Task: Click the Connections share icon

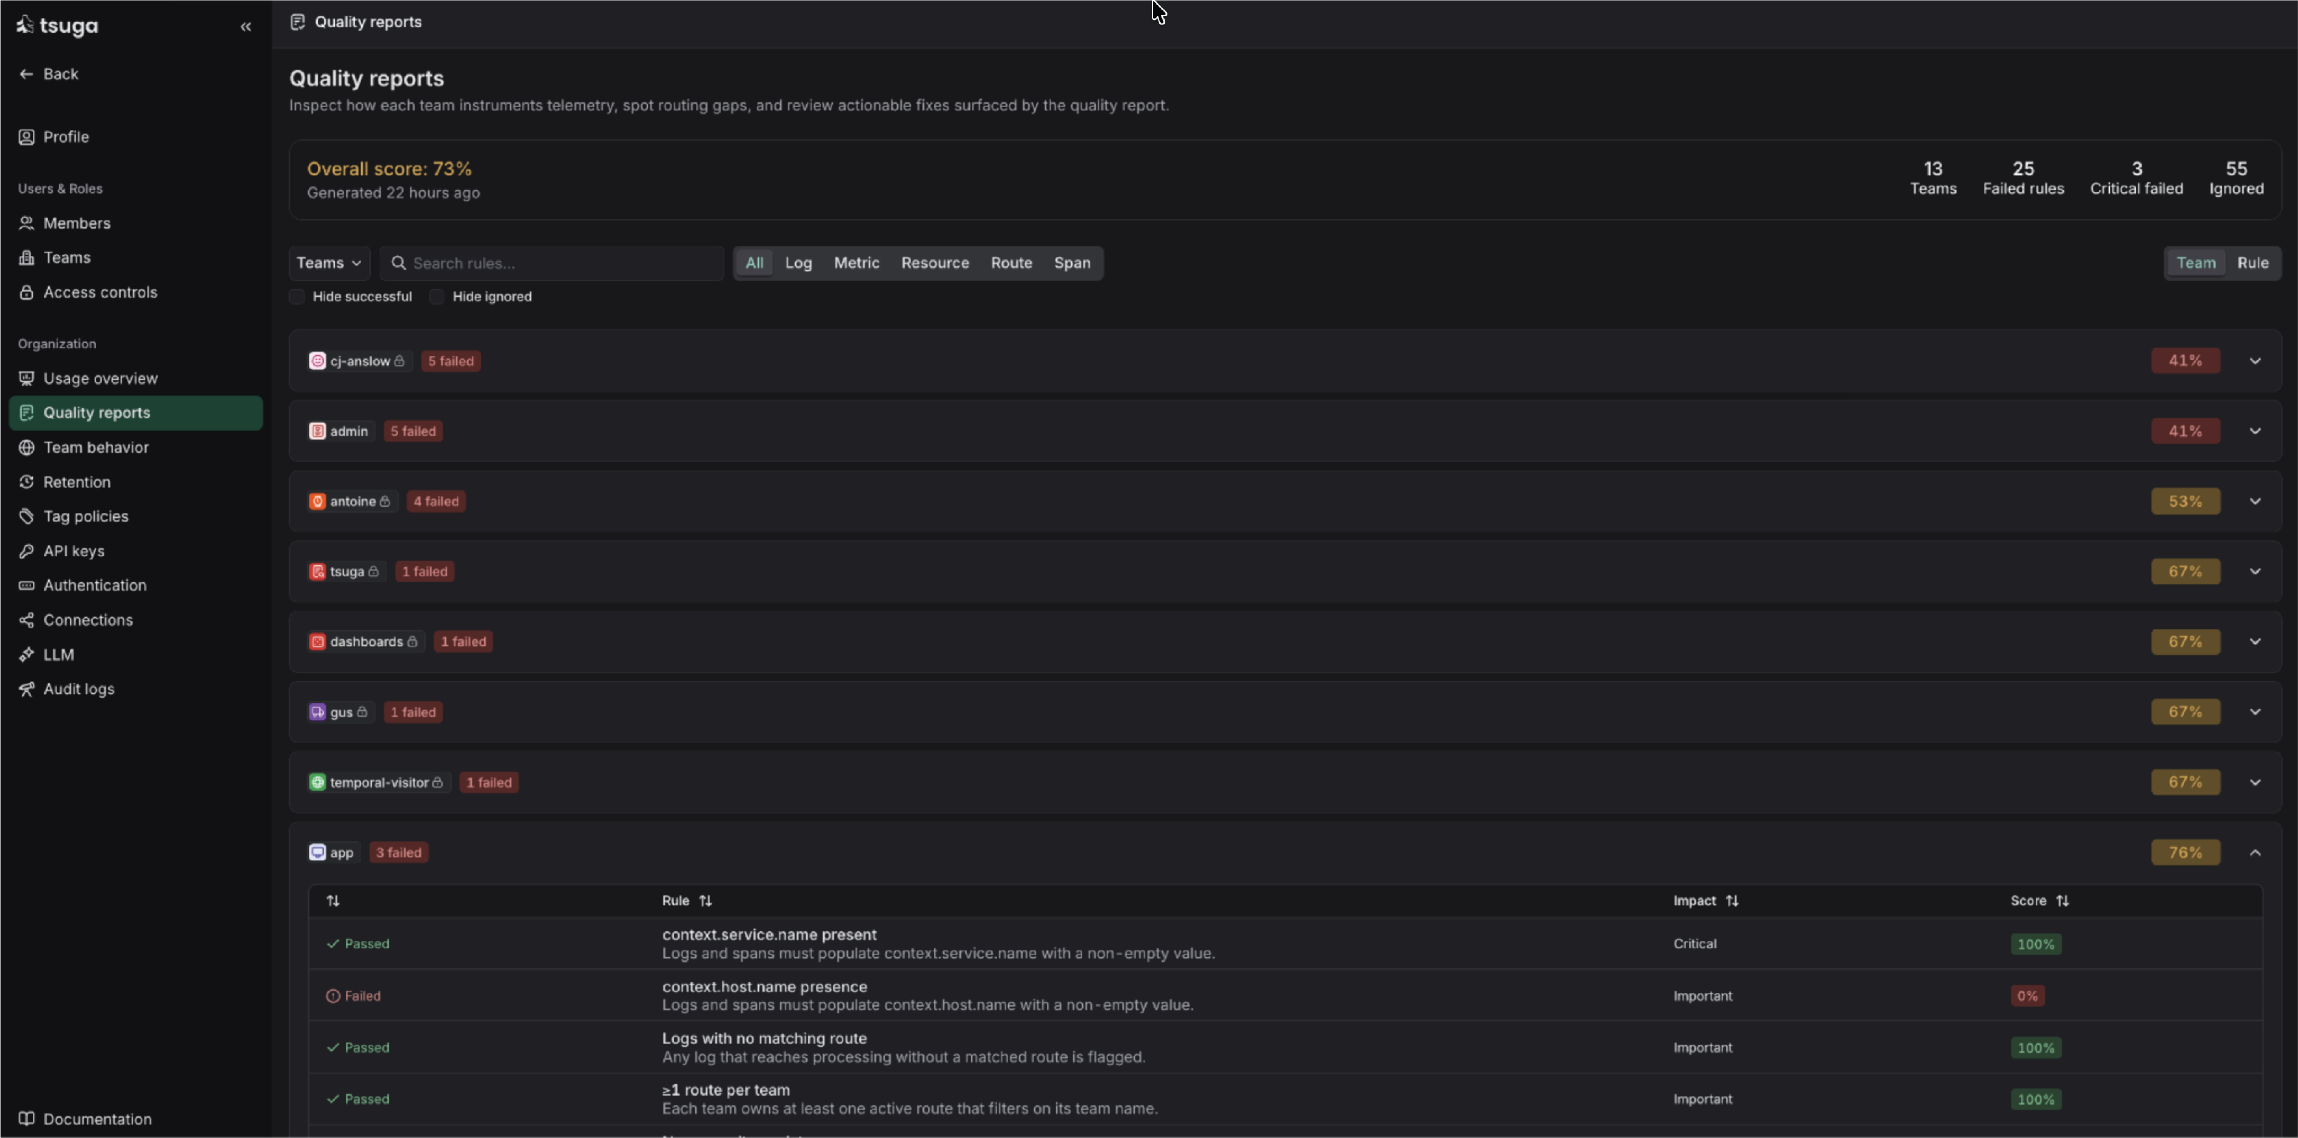Action: 27,620
